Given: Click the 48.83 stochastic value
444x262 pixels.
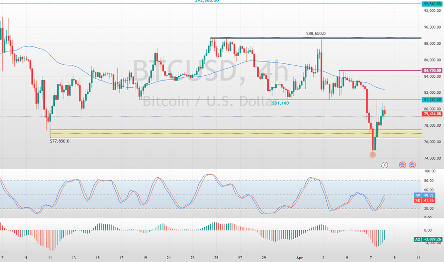Looking at the screenshot, I should point(428,195).
